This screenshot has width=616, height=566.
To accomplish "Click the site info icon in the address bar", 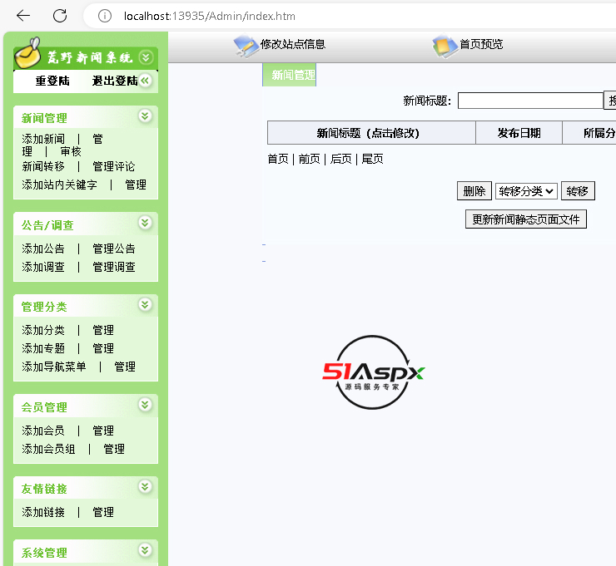I will pyautogui.click(x=105, y=16).
